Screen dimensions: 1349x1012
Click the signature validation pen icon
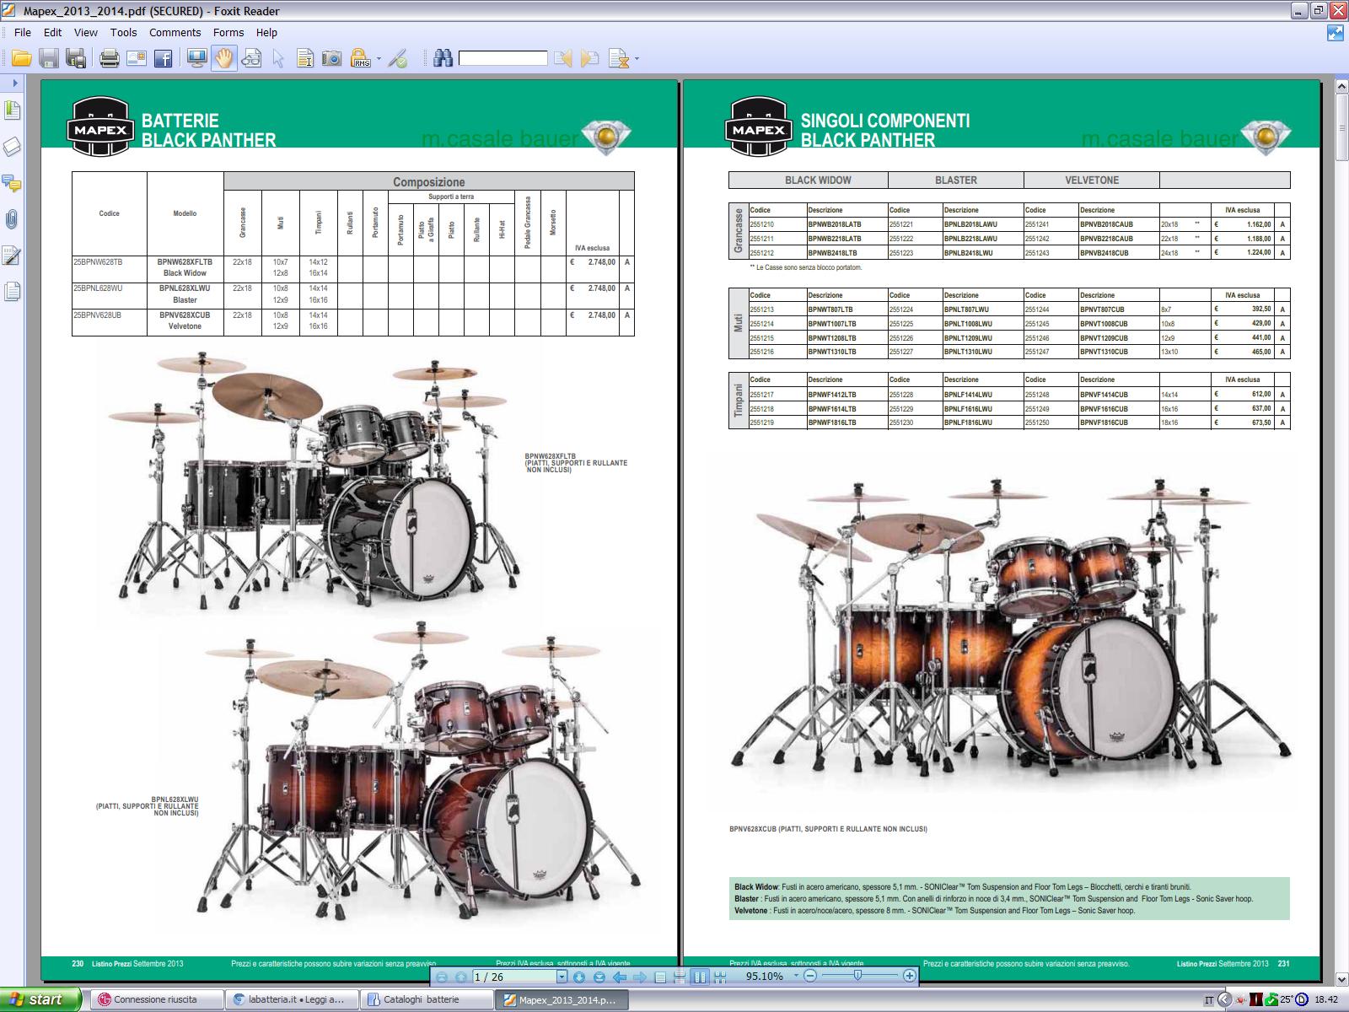[399, 58]
